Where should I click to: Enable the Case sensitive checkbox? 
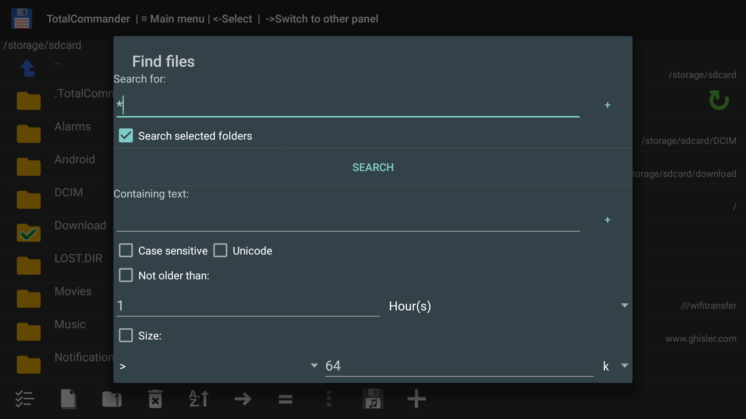(126, 251)
